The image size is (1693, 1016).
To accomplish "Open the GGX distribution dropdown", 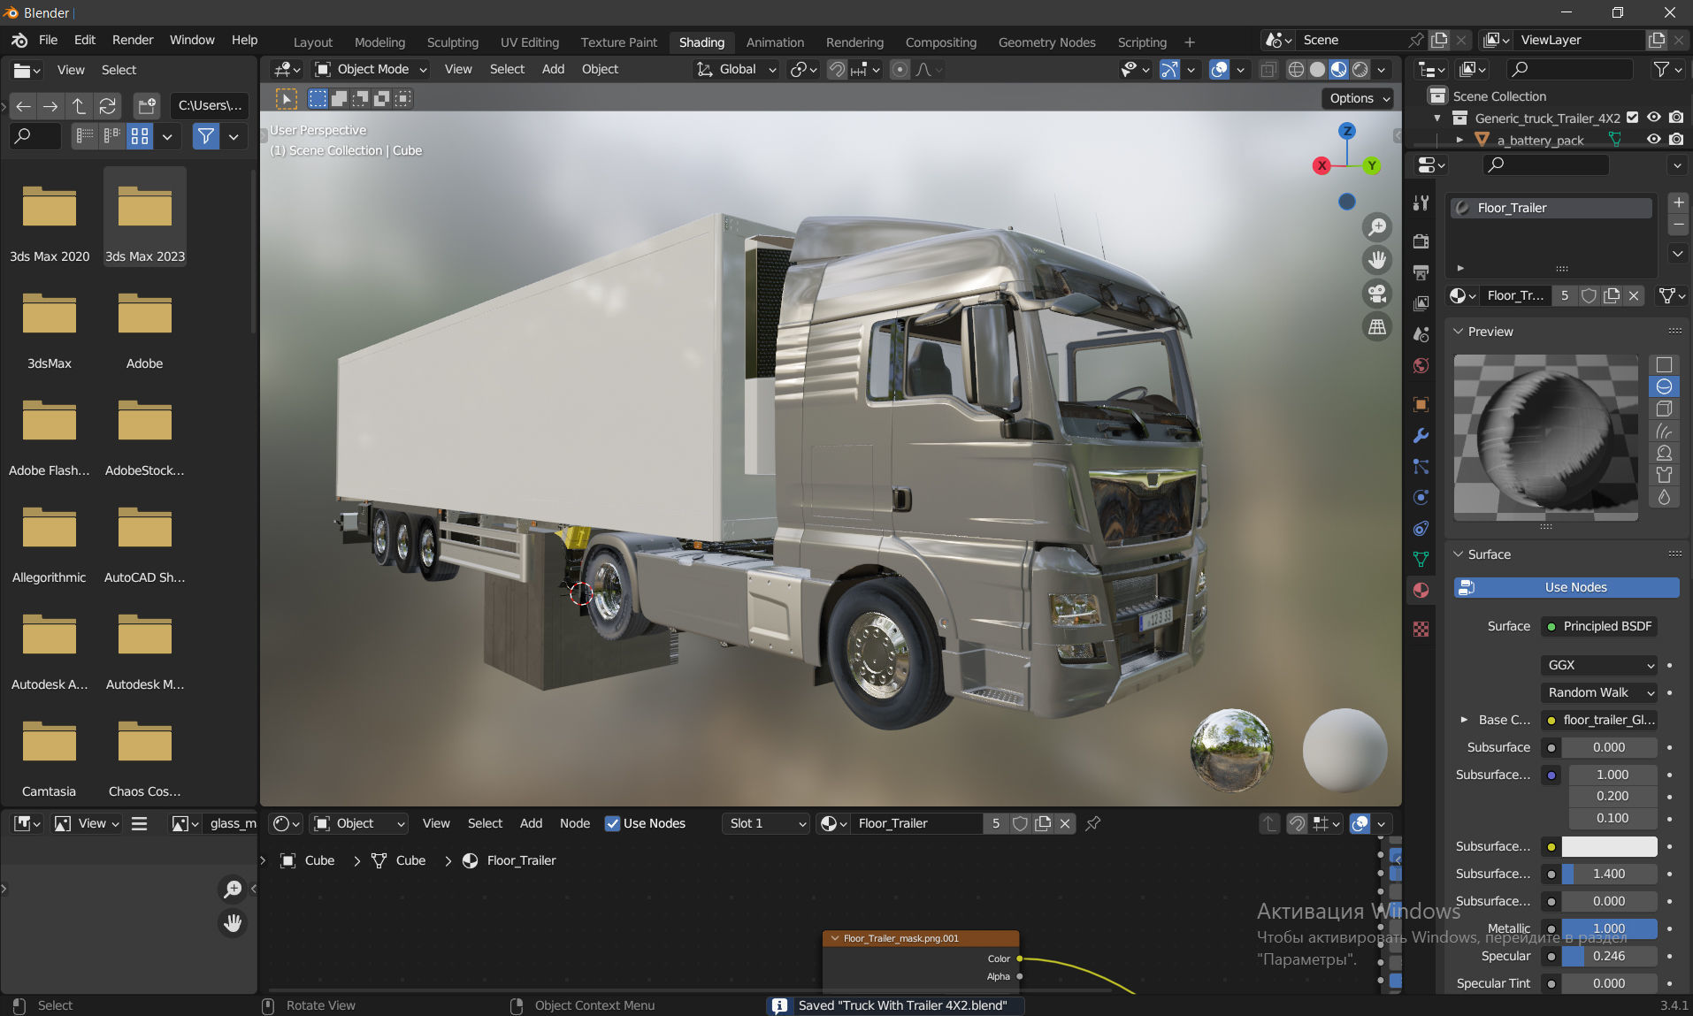I will 1598,665.
